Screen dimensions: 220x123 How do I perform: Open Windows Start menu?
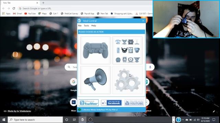4,120
